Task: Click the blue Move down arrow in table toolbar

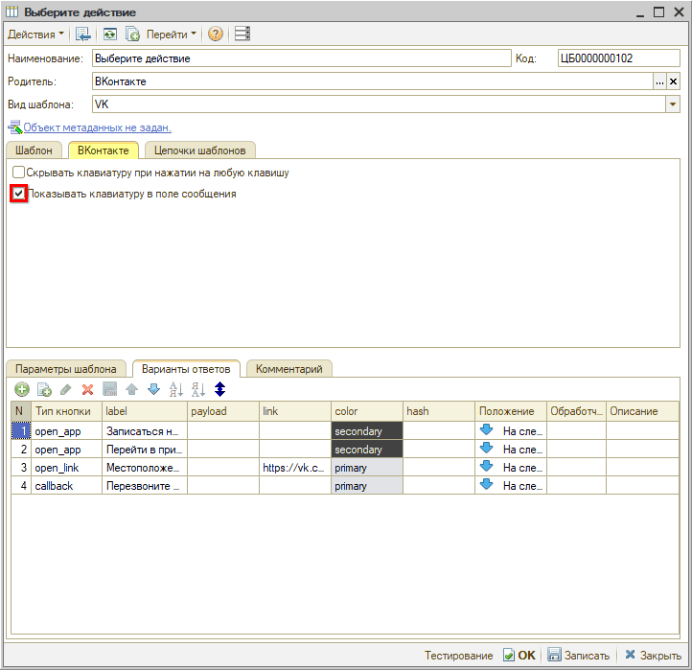Action: [153, 389]
